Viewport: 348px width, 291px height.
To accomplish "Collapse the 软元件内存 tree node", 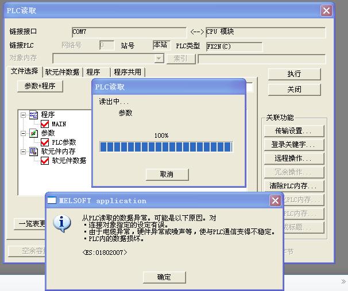I will 24,152.
